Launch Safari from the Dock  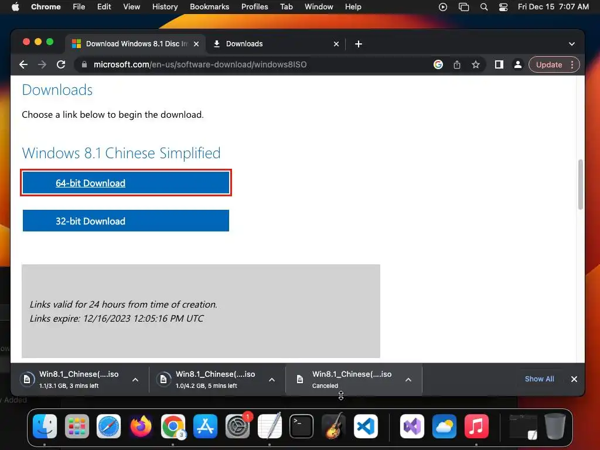pyautogui.click(x=108, y=426)
